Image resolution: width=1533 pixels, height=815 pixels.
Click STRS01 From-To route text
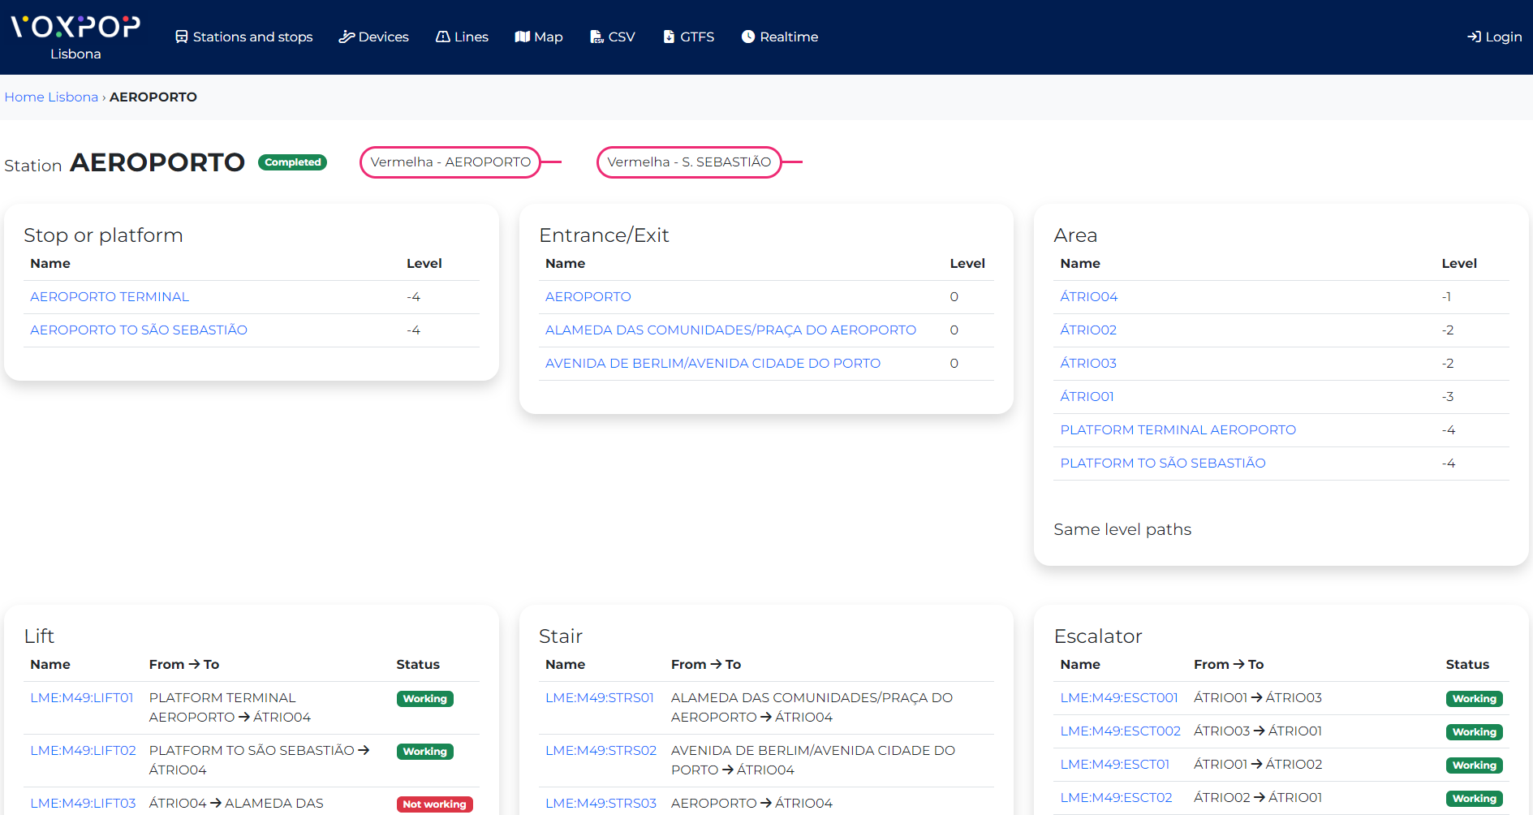812,707
